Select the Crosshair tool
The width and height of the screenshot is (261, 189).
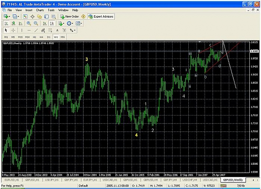point(13,31)
